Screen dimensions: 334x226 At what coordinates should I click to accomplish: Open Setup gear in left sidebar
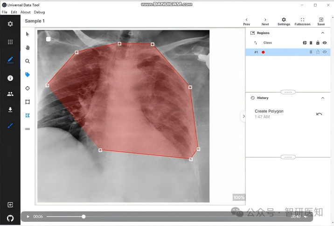(10, 24)
